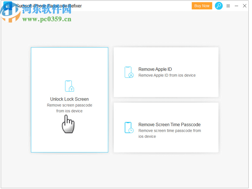
Task: Select the Unlock Lock Screen title
Action: pyautogui.click(x=69, y=99)
